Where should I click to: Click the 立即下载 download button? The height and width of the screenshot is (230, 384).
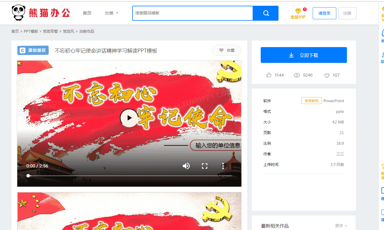[x=304, y=55]
